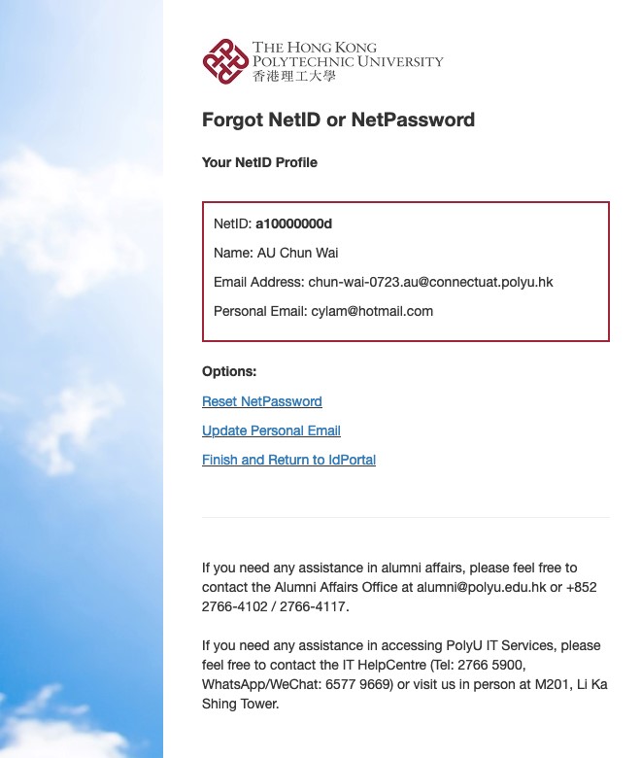
Task: Follow the Finish and Return to IdPortal link
Action: (x=288, y=460)
